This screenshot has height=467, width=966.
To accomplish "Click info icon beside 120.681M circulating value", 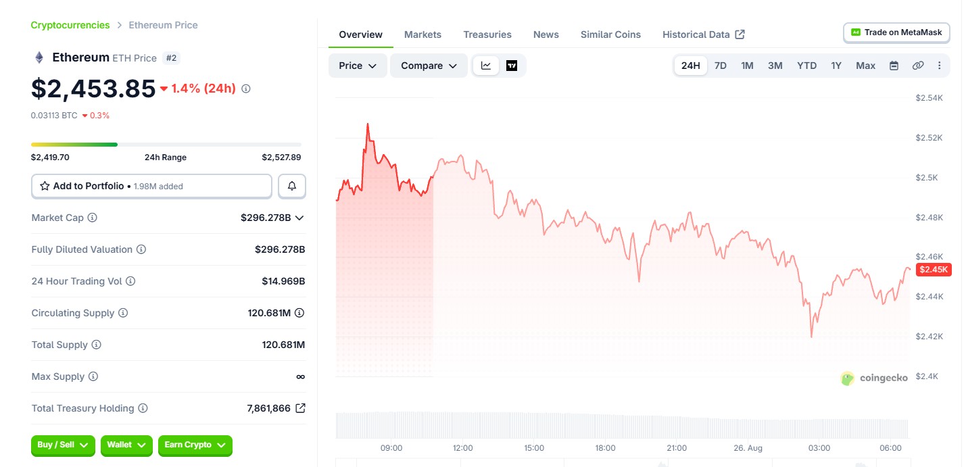I will click(x=299, y=313).
